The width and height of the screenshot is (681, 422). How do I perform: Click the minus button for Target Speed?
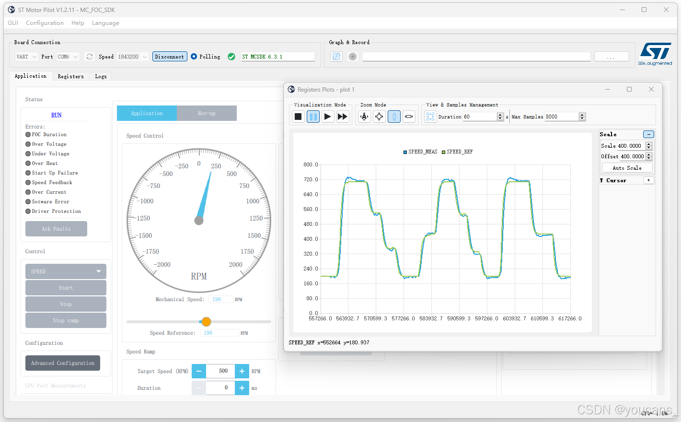pos(199,371)
